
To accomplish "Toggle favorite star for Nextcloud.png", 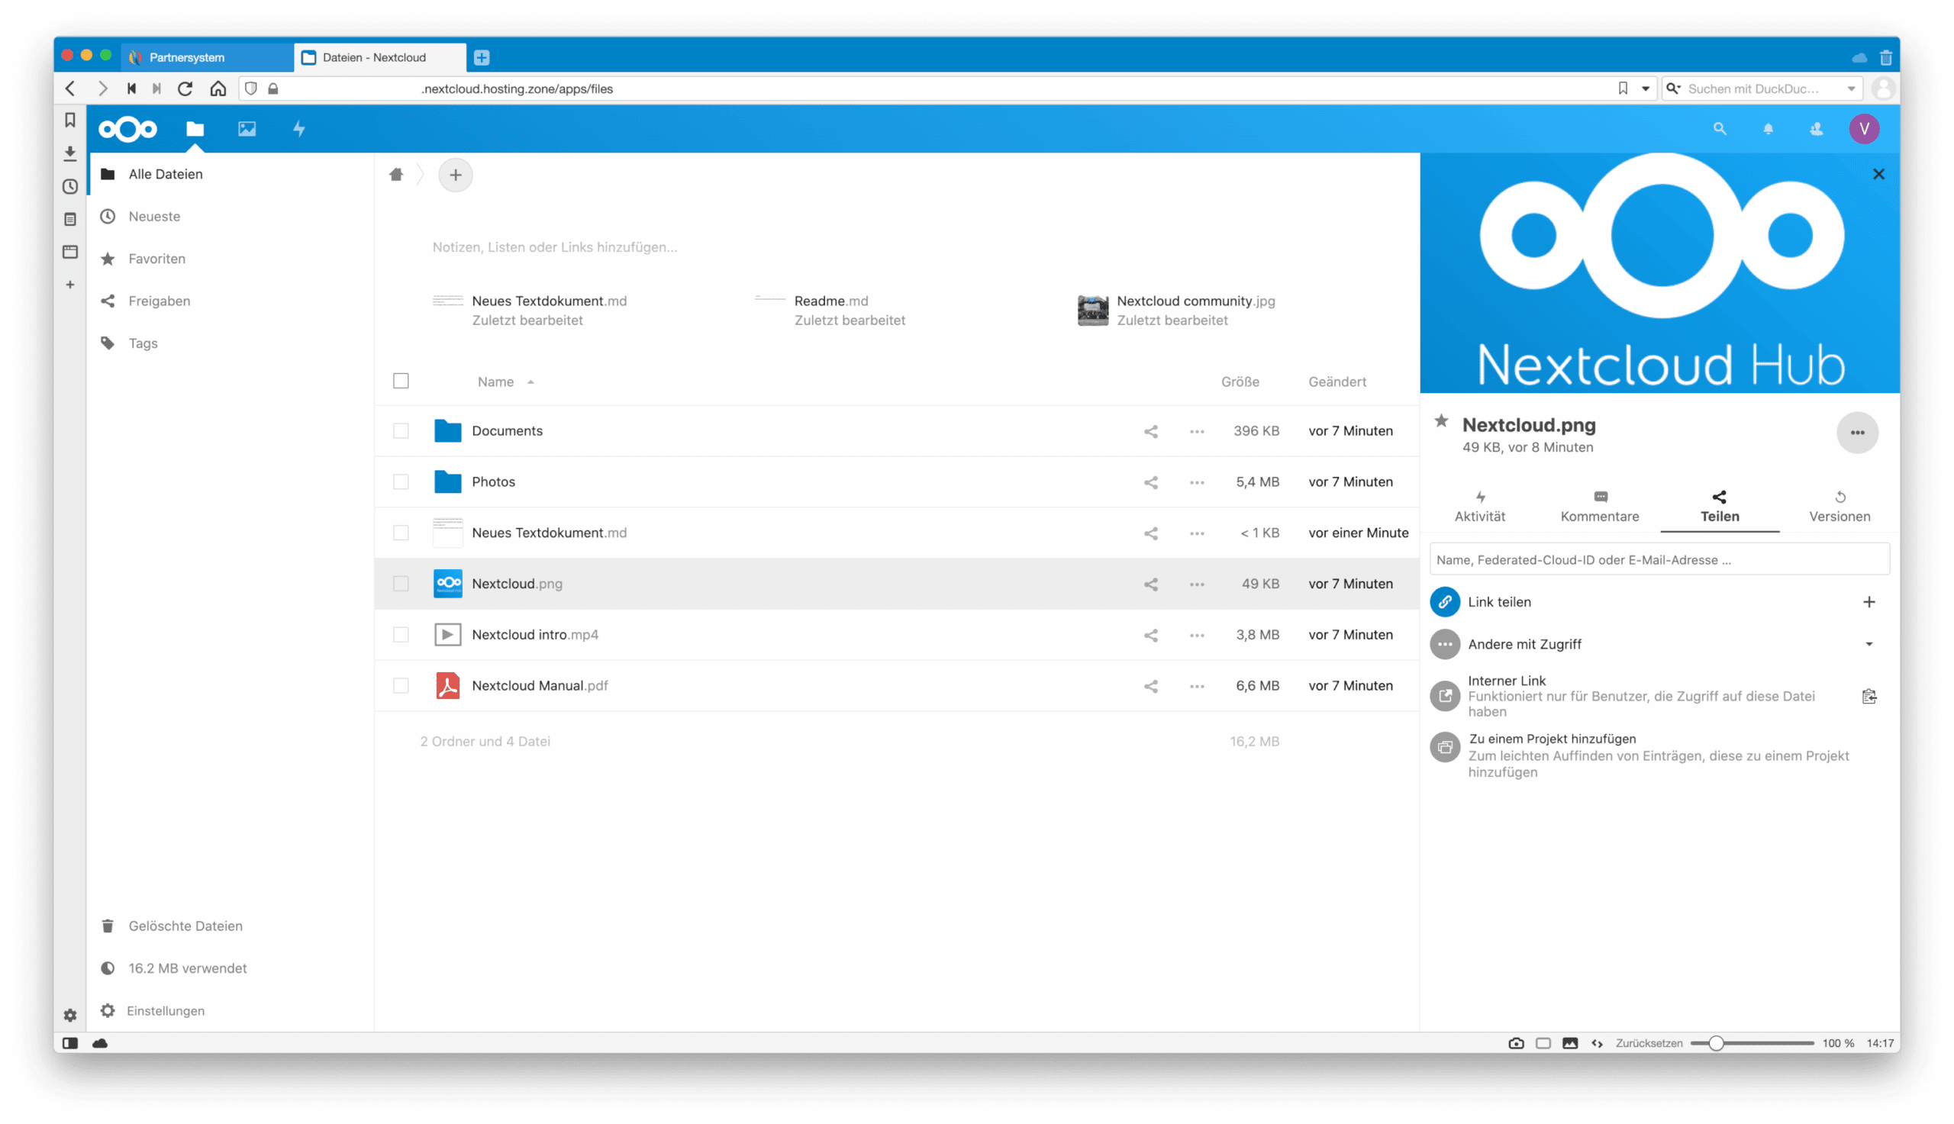I will point(1440,420).
